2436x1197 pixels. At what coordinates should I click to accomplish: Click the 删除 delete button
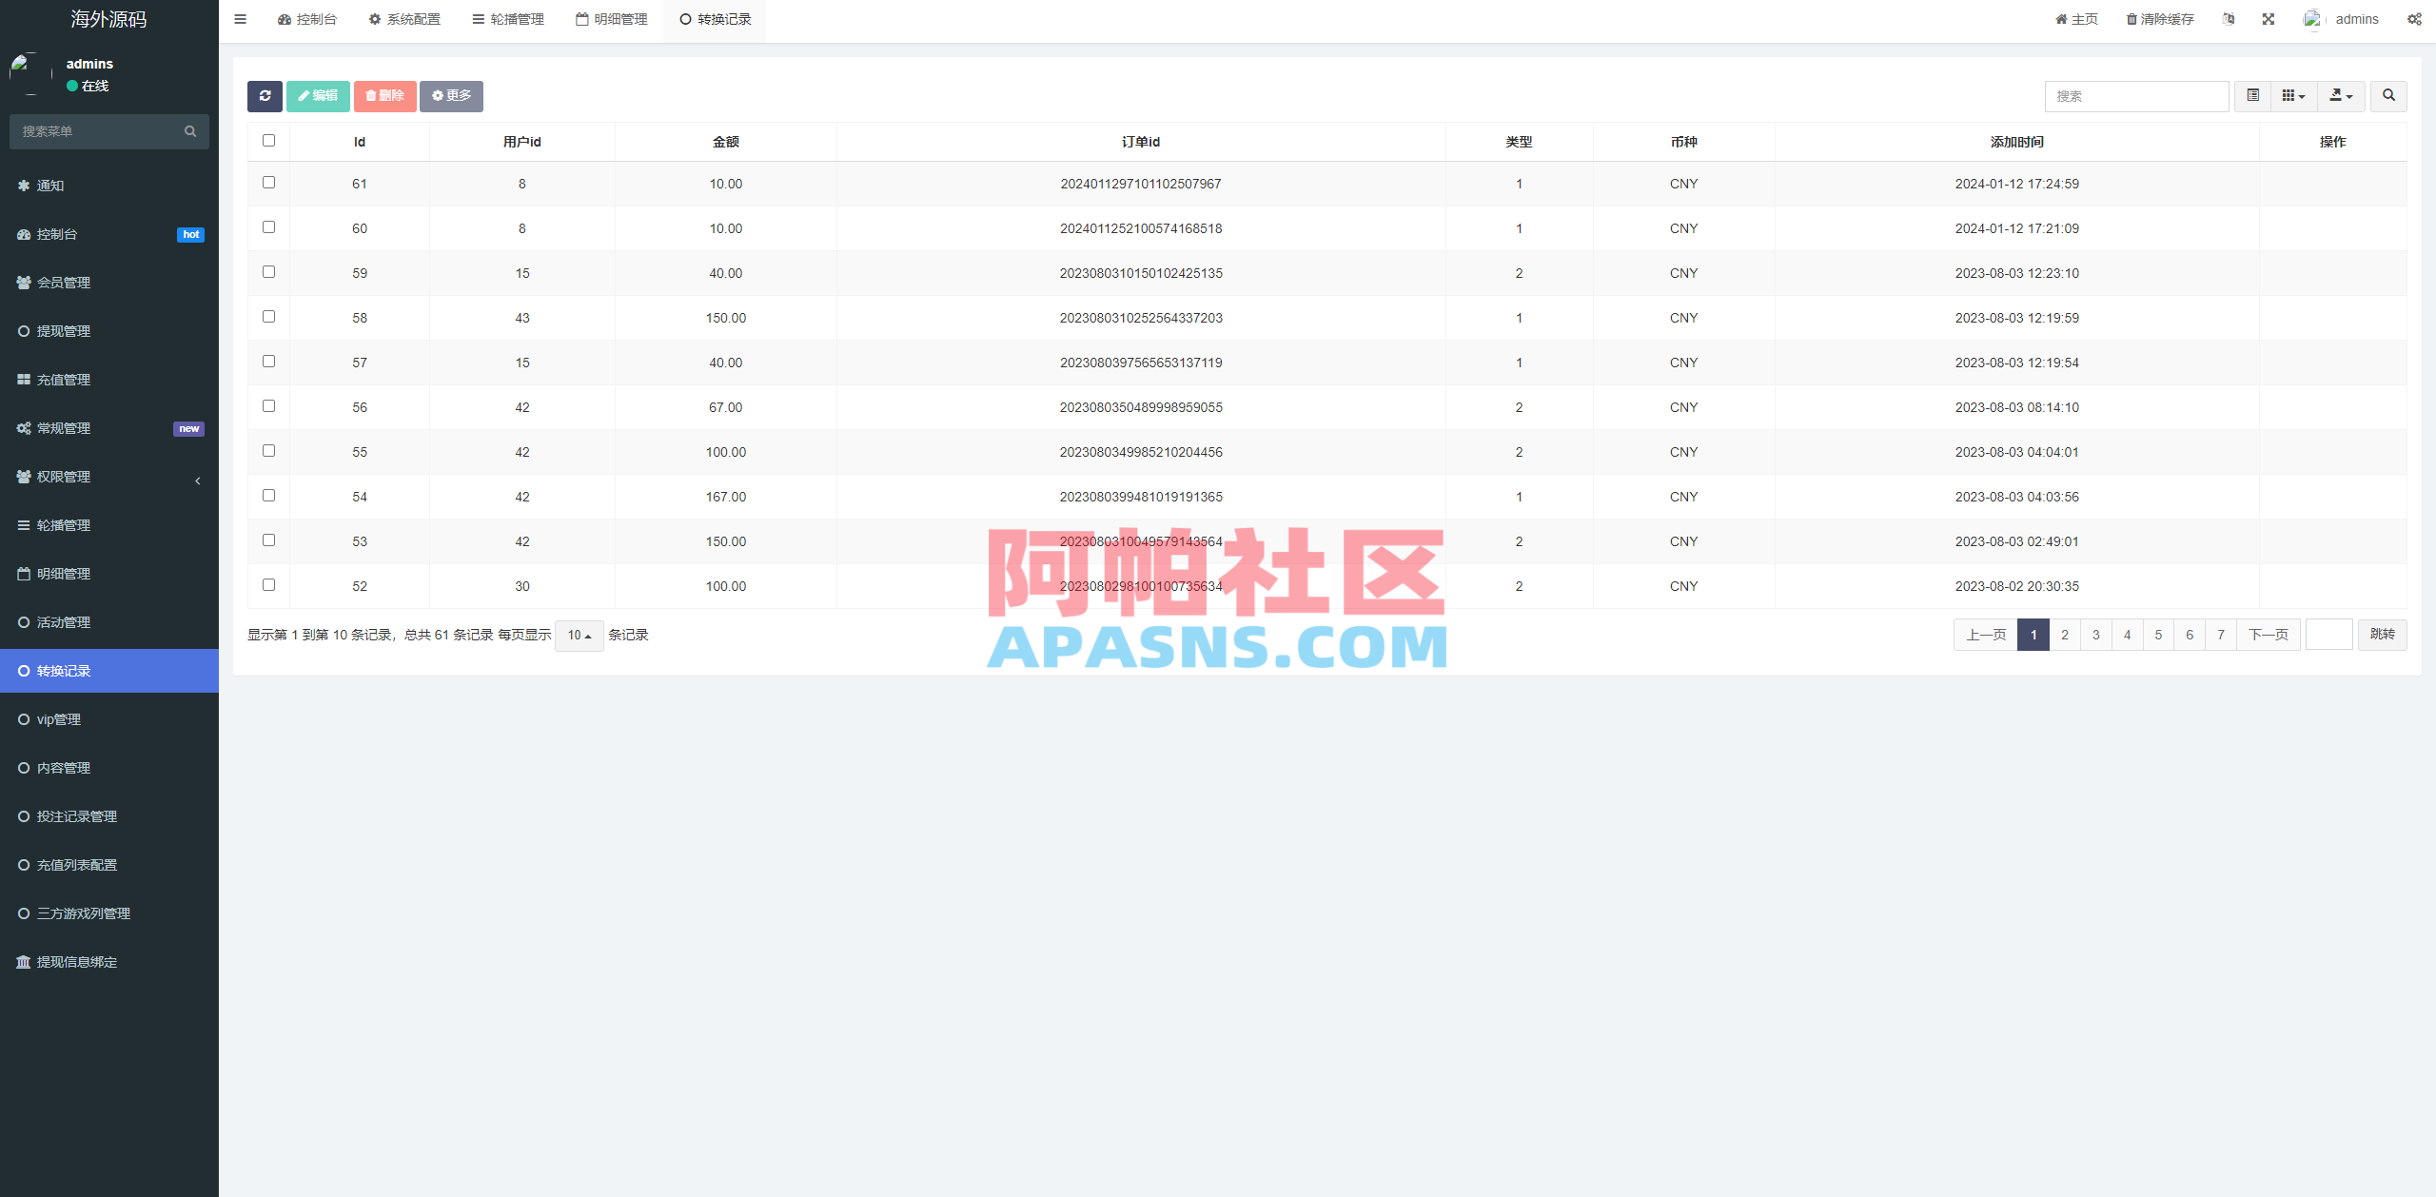pyautogui.click(x=384, y=96)
